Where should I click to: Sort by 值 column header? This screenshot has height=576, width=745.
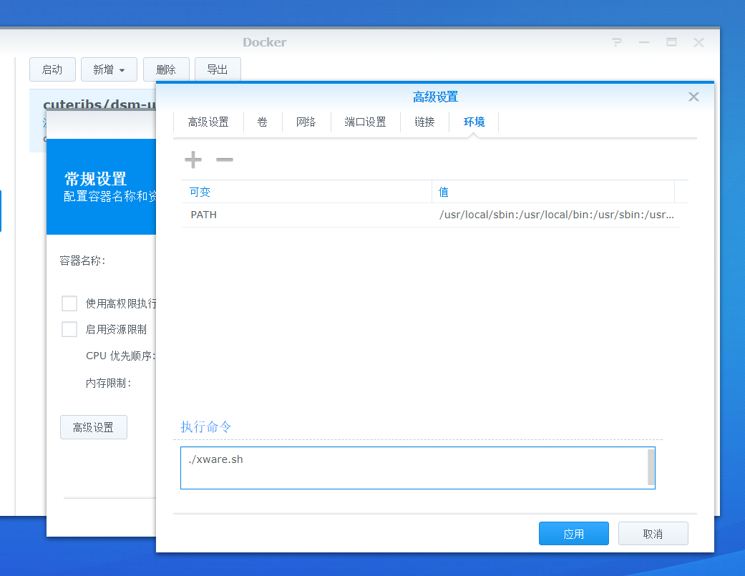tap(553, 192)
